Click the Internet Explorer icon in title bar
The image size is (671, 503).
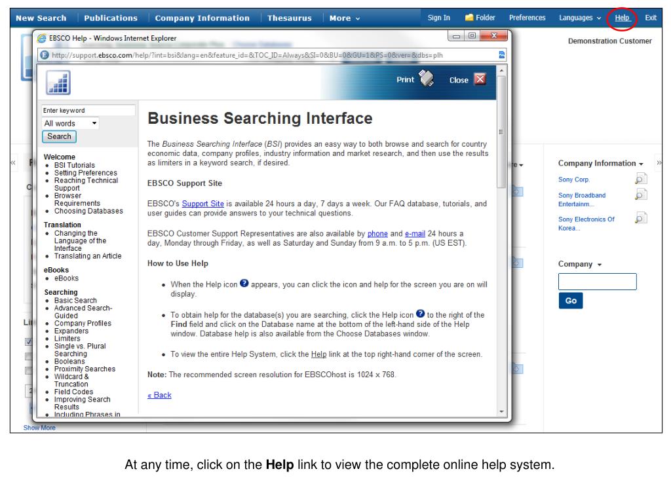coord(41,38)
